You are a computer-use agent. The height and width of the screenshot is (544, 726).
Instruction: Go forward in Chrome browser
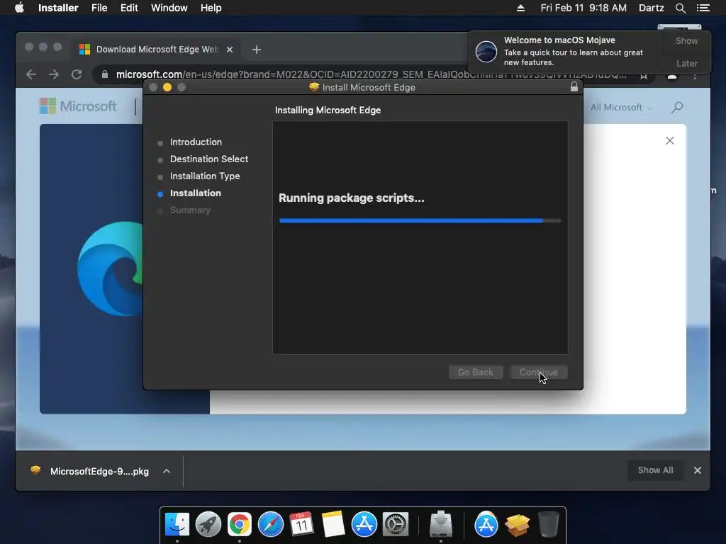click(54, 74)
